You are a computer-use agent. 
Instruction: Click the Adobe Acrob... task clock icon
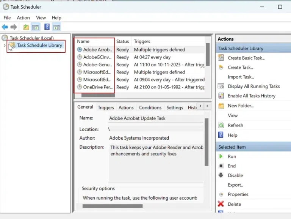80,49
